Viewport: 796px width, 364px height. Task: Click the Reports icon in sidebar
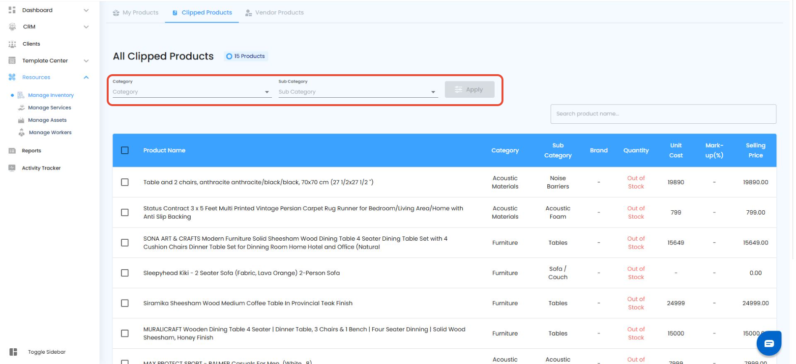[x=12, y=151]
